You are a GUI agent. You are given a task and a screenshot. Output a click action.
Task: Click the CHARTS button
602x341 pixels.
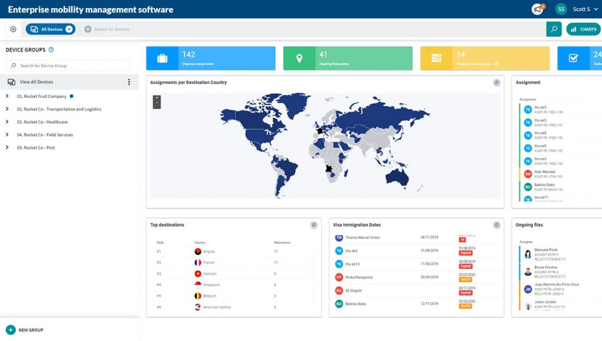(x=583, y=28)
